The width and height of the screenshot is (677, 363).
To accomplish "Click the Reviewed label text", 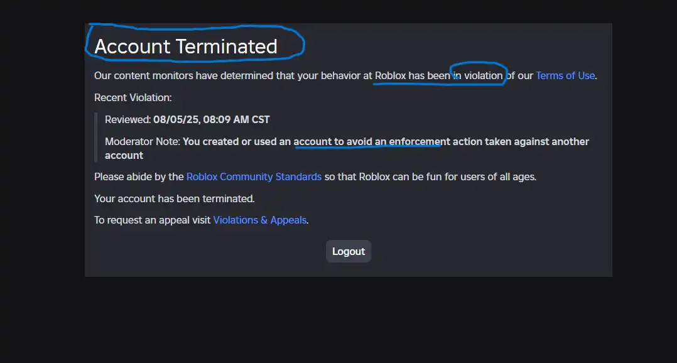I will click(128, 119).
